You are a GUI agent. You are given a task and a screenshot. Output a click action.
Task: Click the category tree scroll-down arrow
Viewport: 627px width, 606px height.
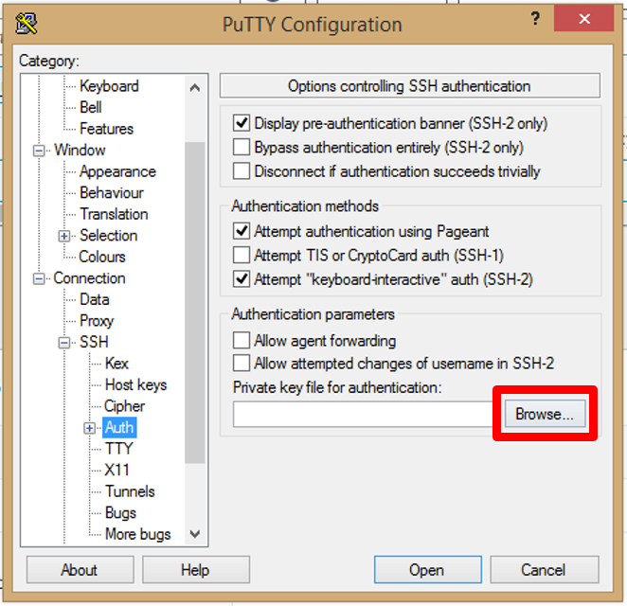[x=195, y=534]
